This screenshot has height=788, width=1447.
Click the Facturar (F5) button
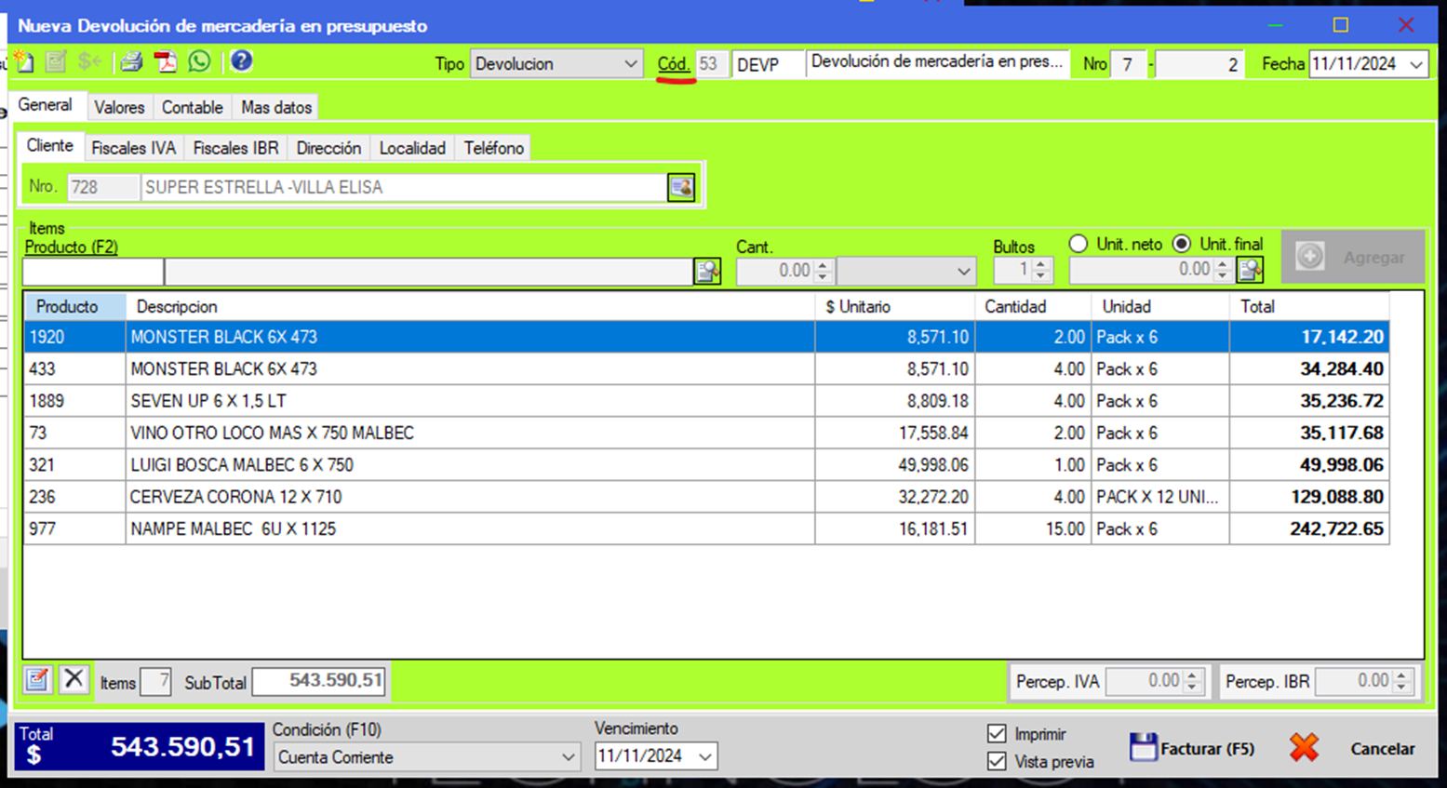point(1192,748)
